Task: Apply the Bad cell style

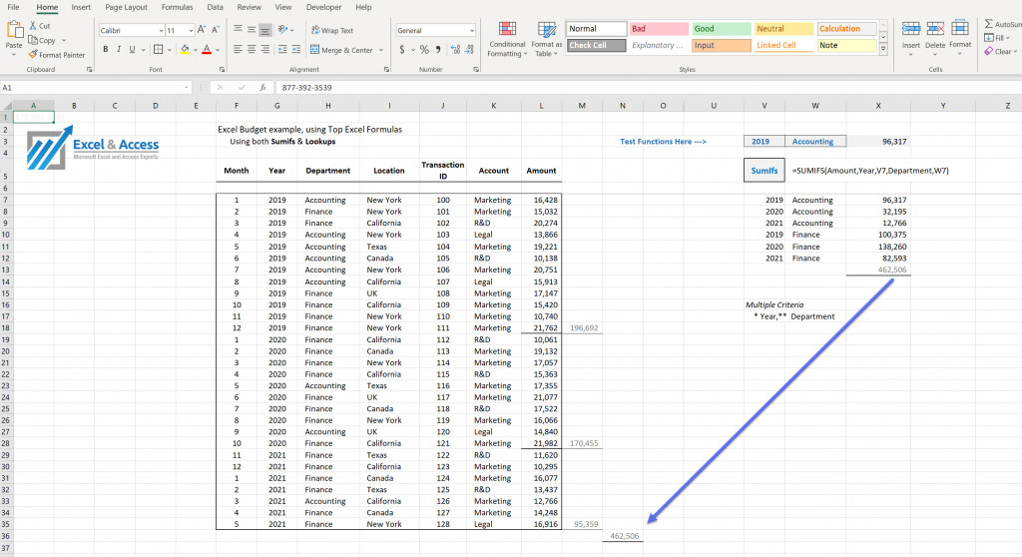Action: click(659, 29)
